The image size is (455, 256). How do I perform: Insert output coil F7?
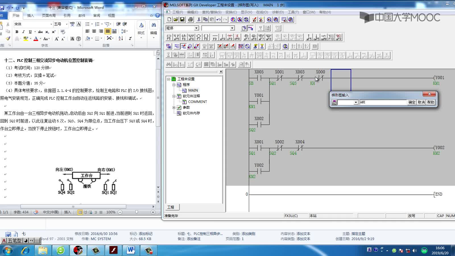click(198, 37)
